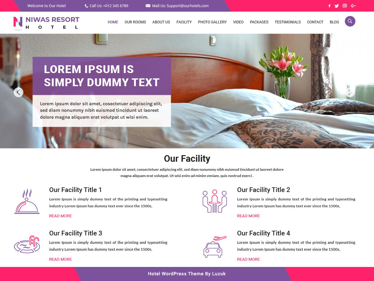Open the Photo Gallery menu item

coord(212,22)
